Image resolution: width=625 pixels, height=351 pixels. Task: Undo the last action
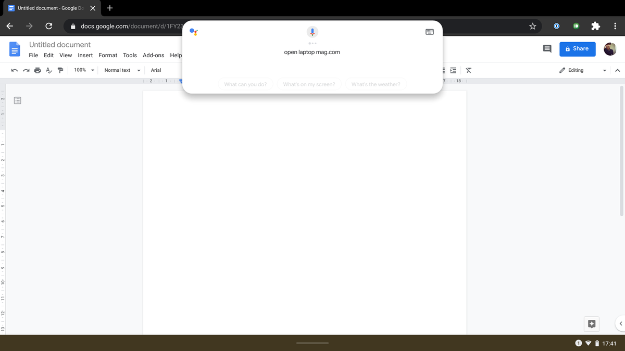click(14, 70)
